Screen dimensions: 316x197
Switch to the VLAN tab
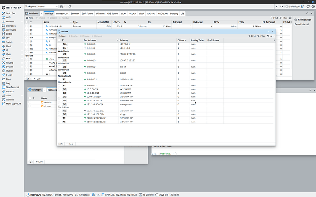124,13
